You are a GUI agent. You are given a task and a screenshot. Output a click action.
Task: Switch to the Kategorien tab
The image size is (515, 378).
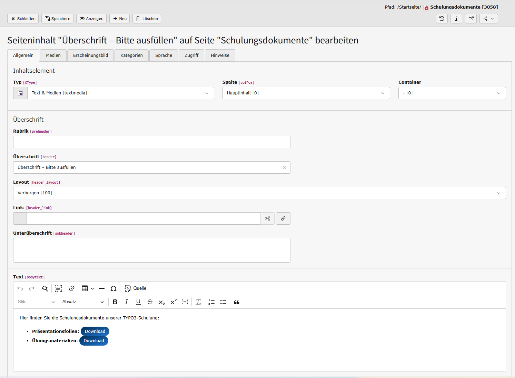pyautogui.click(x=131, y=55)
